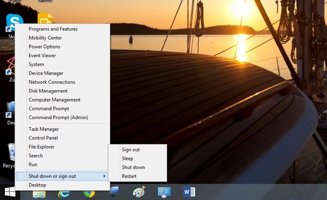This screenshot has width=327, height=200.
Task: Open Power Options
Action: tap(63, 47)
